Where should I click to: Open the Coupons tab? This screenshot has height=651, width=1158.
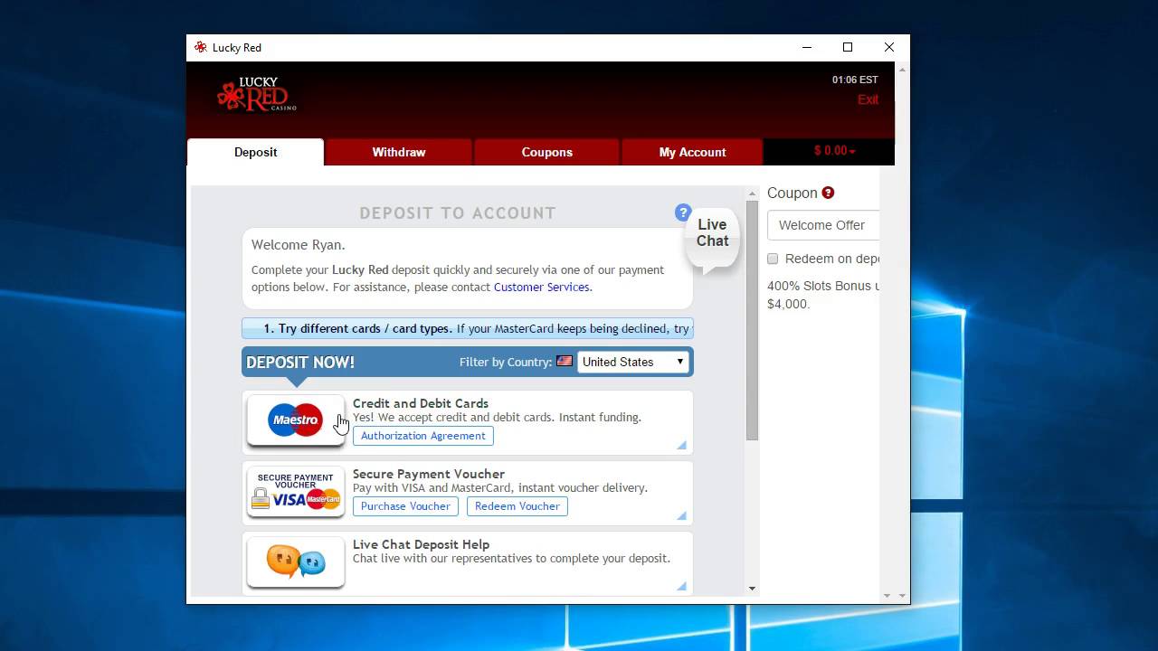coord(546,152)
